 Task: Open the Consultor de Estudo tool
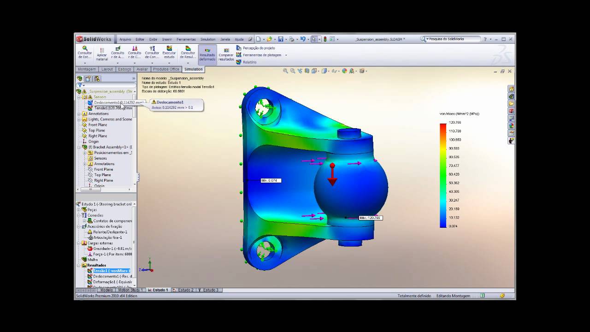point(85,52)
